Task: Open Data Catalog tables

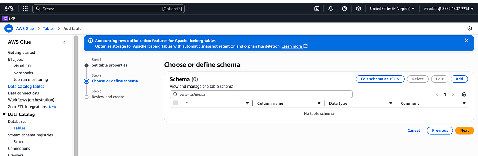Action: pos(26,87)
